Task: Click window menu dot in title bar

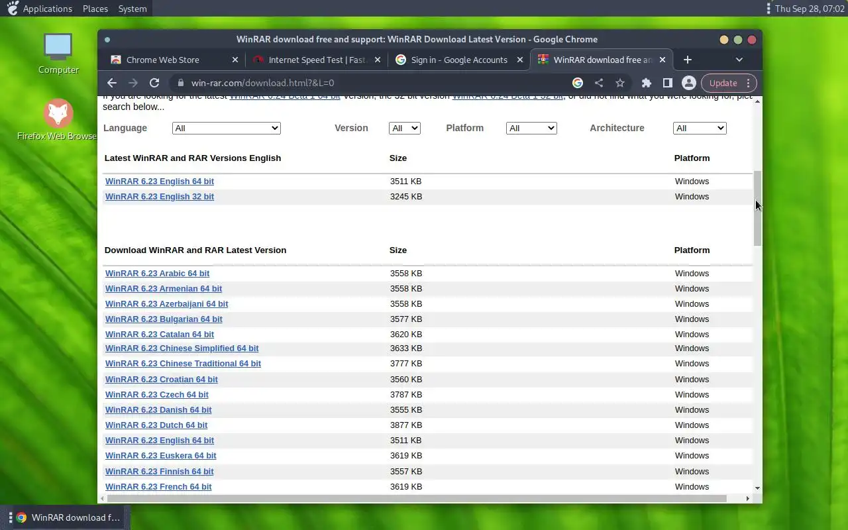Action: (x=107, y=40)
